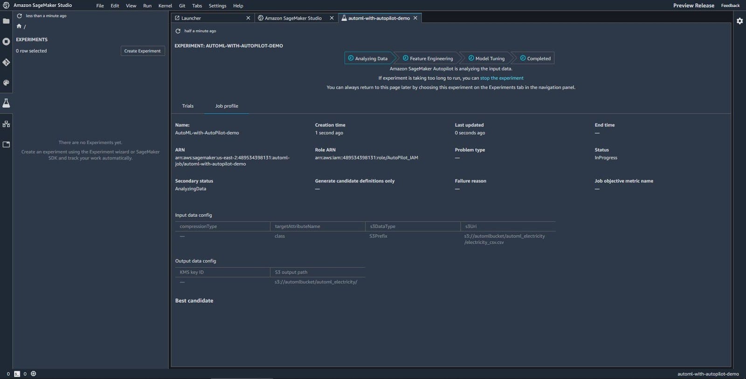Open the Endpoints network sidebar icon
Image resolution: width=746 pixels, height=379 pixels.
6,124
